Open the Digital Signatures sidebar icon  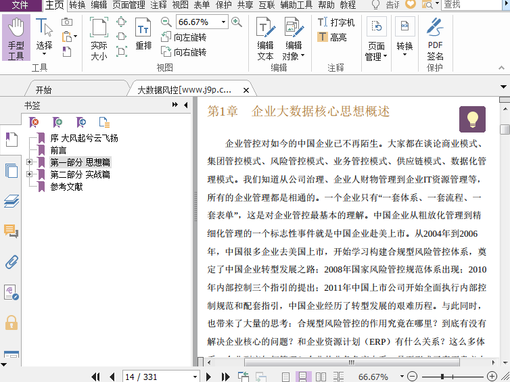(11, 292)
